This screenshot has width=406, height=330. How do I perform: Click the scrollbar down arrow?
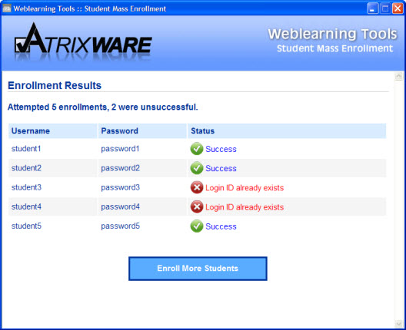click(398, 324)
